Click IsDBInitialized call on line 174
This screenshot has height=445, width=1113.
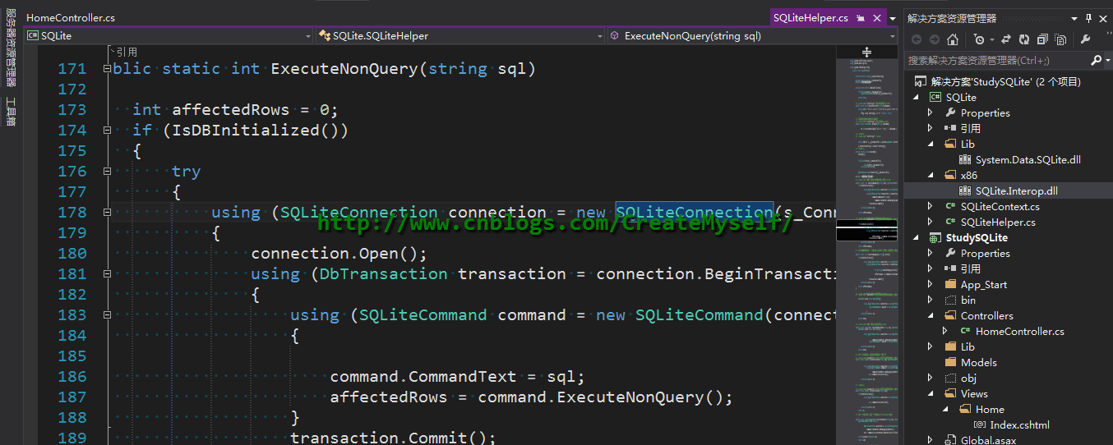255,130
